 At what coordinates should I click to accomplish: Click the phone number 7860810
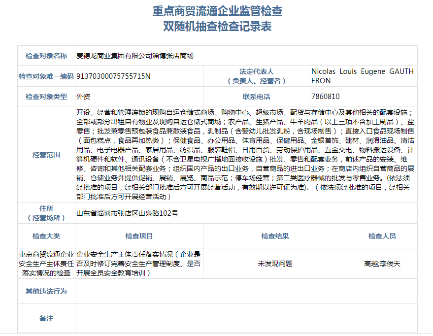click(325, 97)
